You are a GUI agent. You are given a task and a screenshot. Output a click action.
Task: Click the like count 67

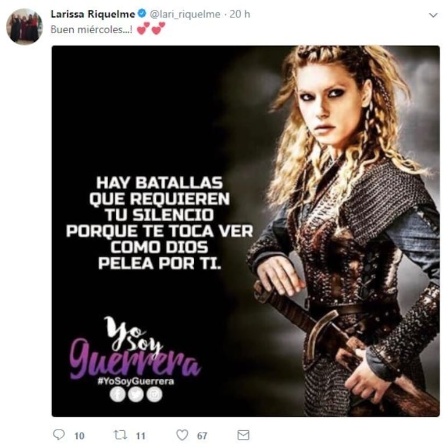[202, 436]
